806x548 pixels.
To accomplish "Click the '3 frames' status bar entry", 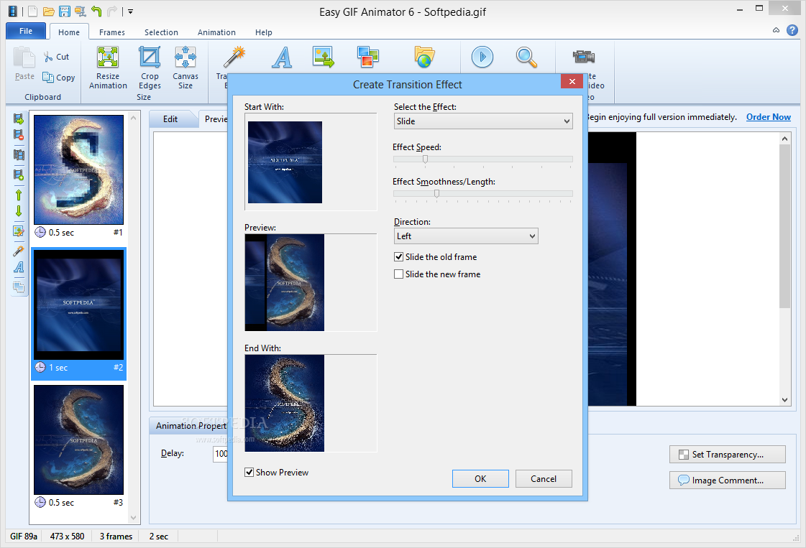I will [116, 537].
